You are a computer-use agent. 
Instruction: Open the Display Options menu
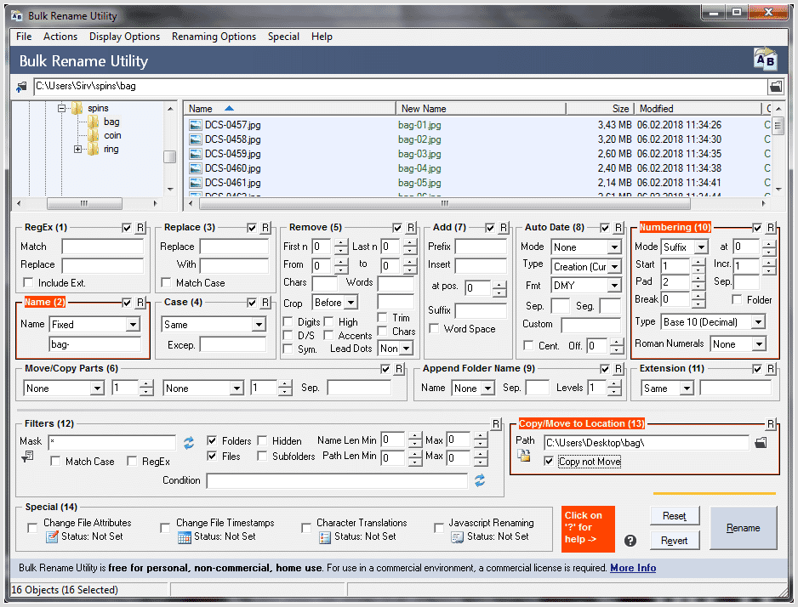point(125,37)
